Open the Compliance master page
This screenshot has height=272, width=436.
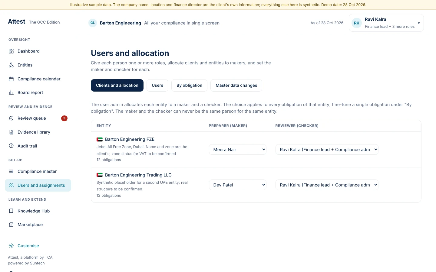click(38, 171)
